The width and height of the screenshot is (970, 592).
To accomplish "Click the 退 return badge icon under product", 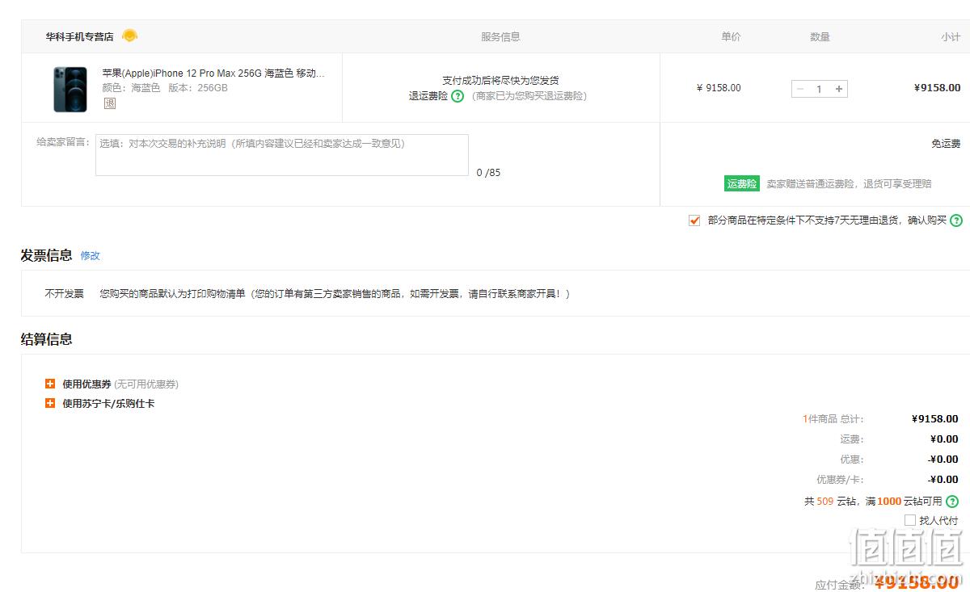I will (x=110, y=103).
